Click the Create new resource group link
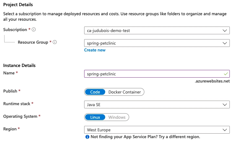The image size is (234, 143). coord(95,50)
